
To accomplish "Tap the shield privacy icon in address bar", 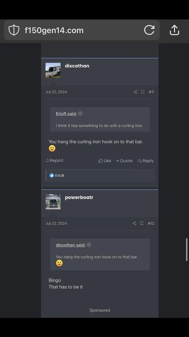I will [x=14, y=30].
